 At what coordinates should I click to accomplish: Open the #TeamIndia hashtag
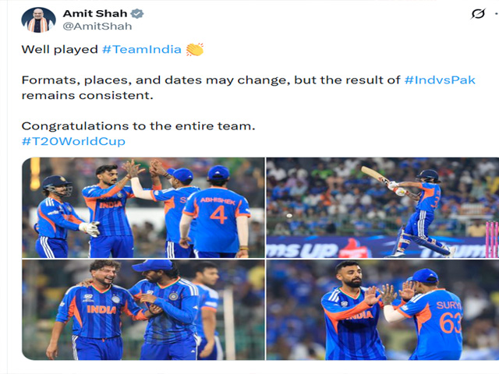141,50
